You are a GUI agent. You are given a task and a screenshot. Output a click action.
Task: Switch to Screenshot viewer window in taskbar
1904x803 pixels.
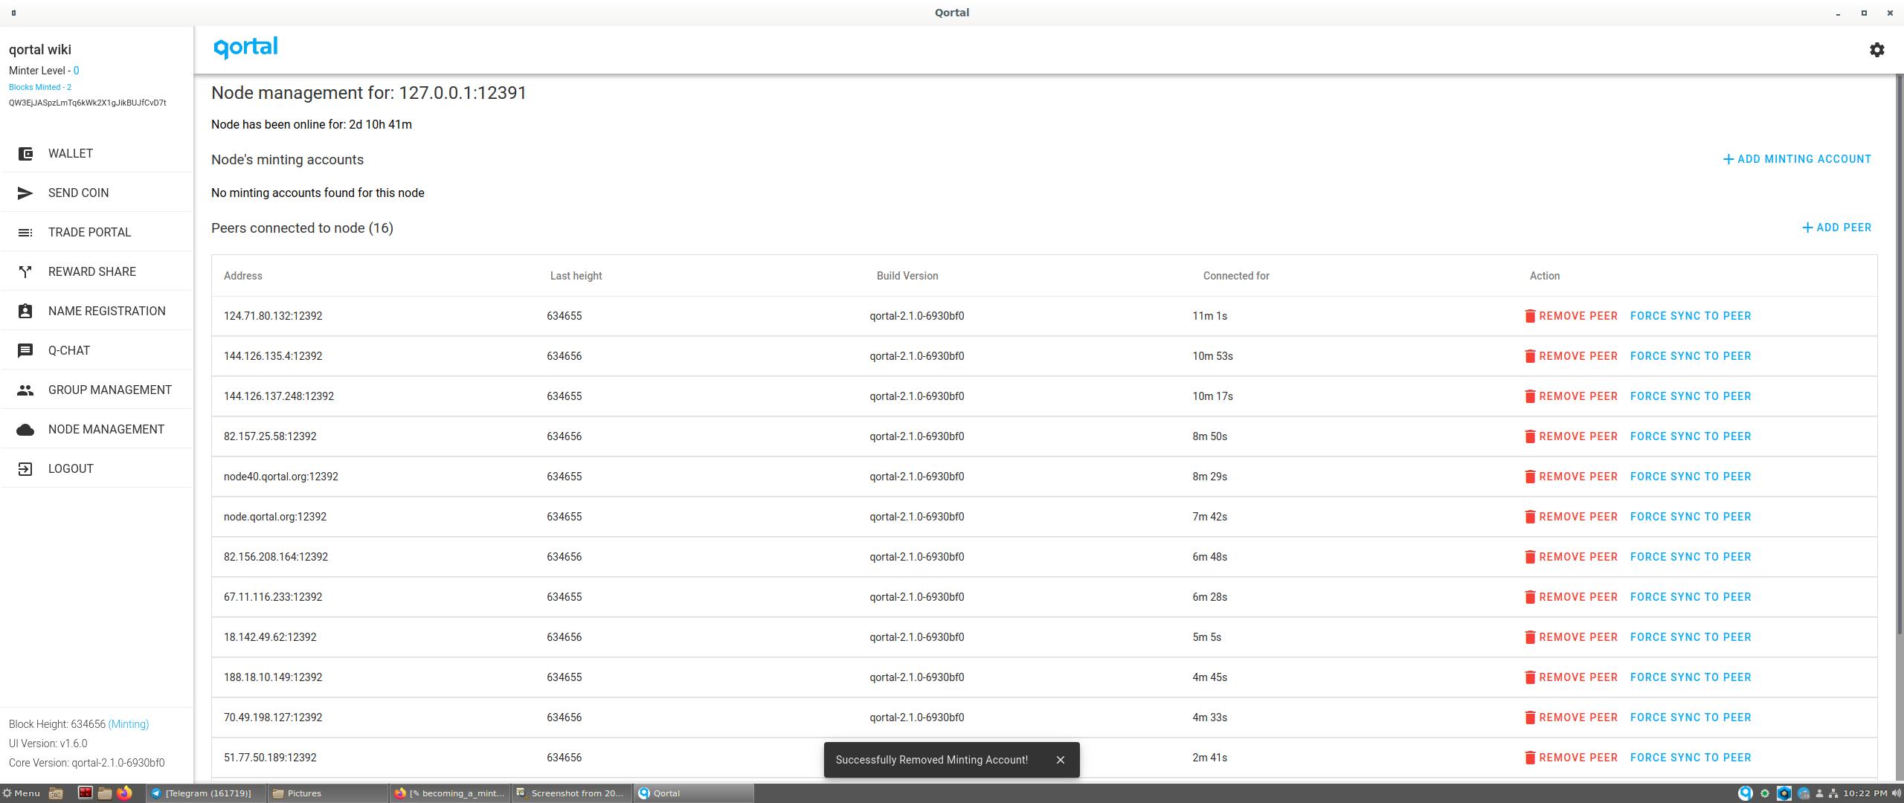571,793
